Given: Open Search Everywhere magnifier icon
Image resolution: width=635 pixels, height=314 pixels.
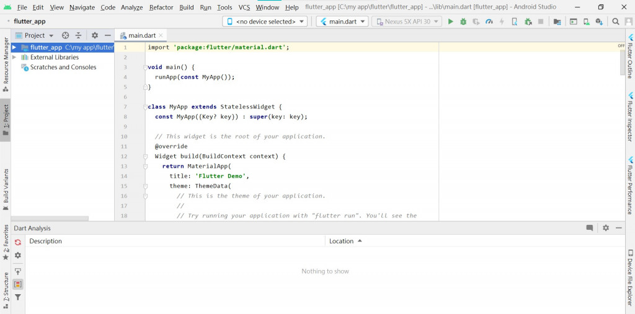Looking at the screenshot, I should (x=616, y=22).
